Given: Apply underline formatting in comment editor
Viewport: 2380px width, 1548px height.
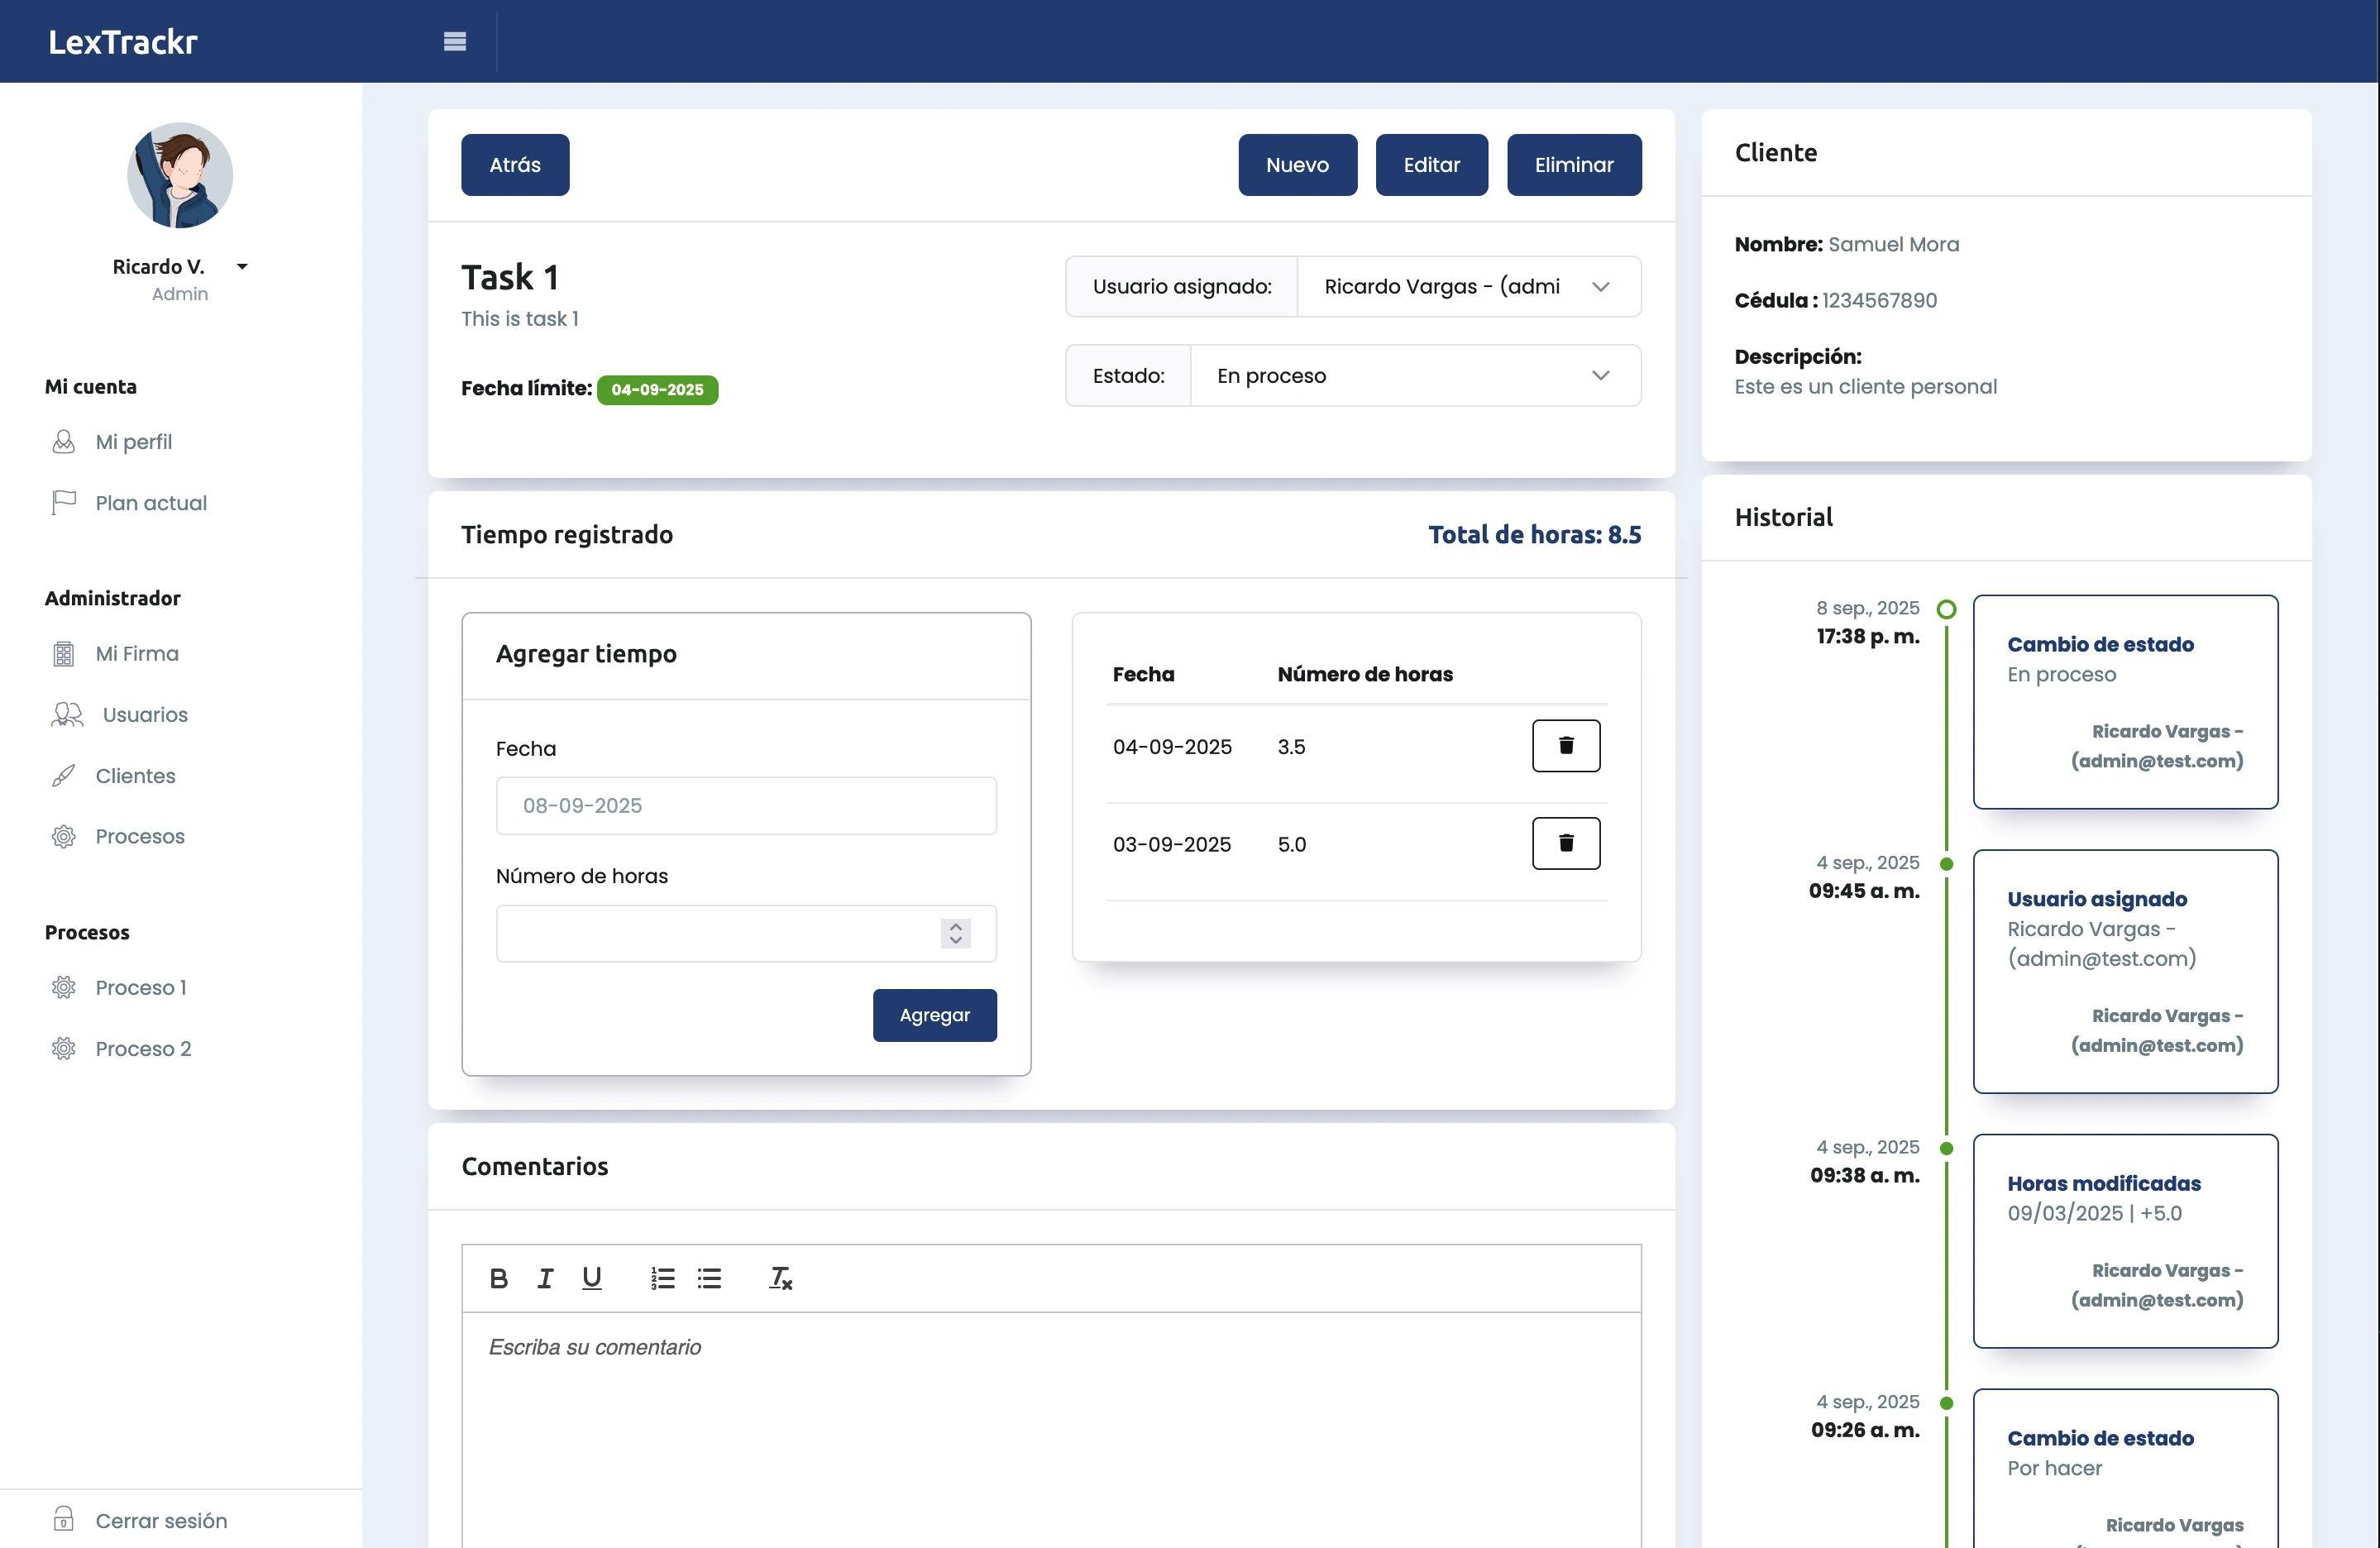Looking at the screenshot, I should pos(592,1278).
